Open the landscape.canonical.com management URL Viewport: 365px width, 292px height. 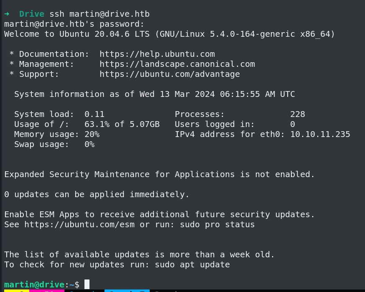click(177, 64)
